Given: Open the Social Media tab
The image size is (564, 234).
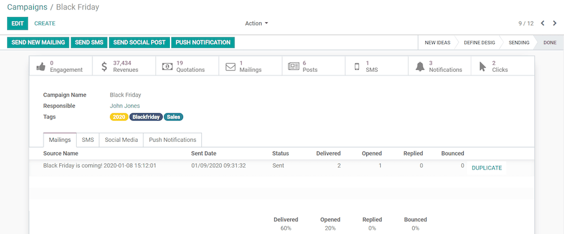Looking at the screenshot, I should coord(122,140).
